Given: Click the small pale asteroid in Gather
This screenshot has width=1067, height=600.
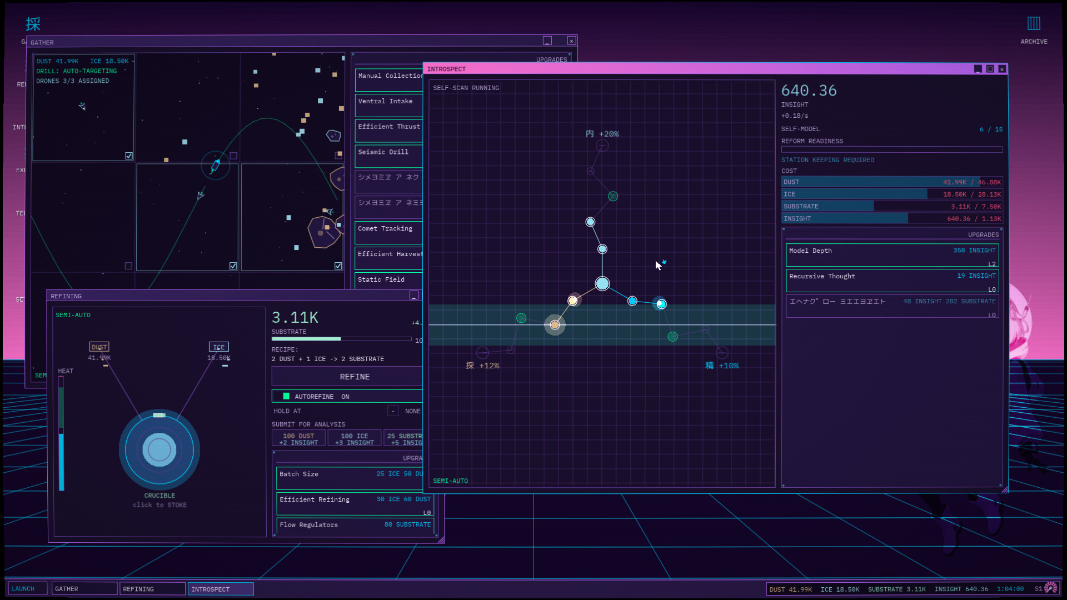Looking at the screenshot, I should pos(333,135).
